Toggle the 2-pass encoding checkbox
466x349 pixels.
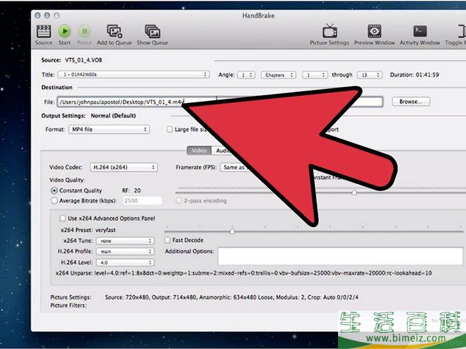179,201
